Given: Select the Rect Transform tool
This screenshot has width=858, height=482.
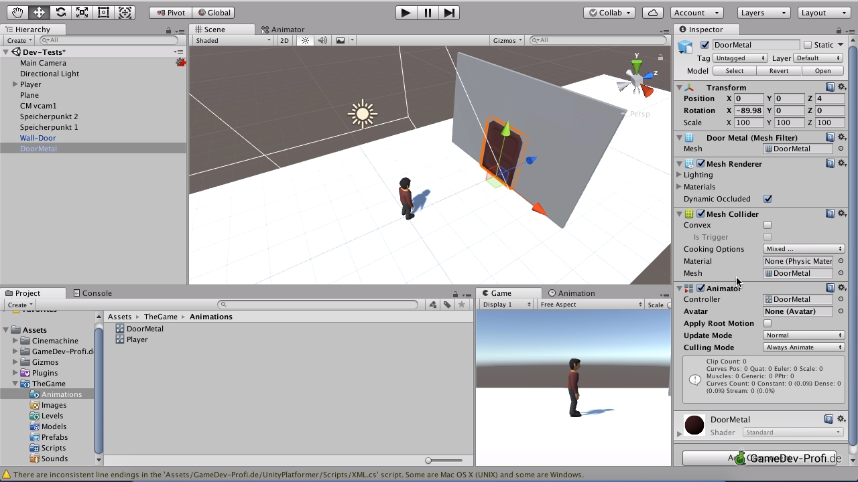Looking at the screenshot, I should tap(103, 12).
